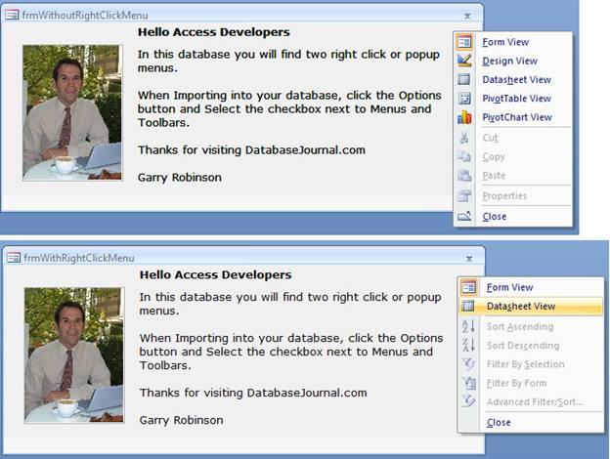Click the Properties icon in the upper menu

coord(464,196)
